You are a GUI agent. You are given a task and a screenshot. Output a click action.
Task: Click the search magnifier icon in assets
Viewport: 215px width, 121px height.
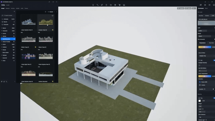click(x=2, y=16)
